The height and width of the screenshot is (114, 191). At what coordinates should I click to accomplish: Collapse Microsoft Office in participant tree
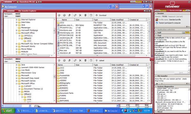click(x=17, y=33)
